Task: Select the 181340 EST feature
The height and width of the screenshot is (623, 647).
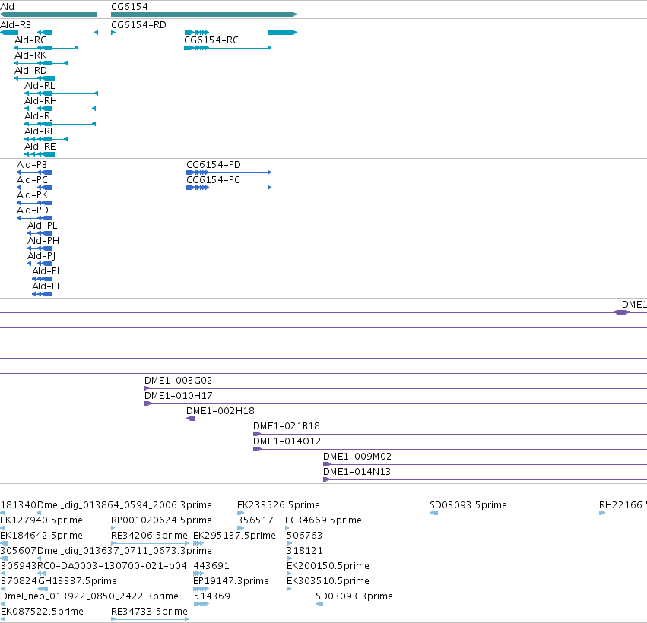Action: [x=3, y=513]
